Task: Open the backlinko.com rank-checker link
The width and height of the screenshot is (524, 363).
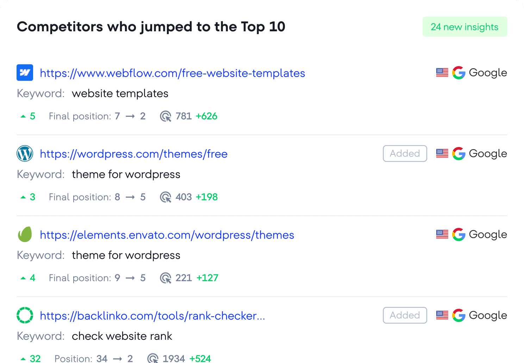Action: coord(152,316)
